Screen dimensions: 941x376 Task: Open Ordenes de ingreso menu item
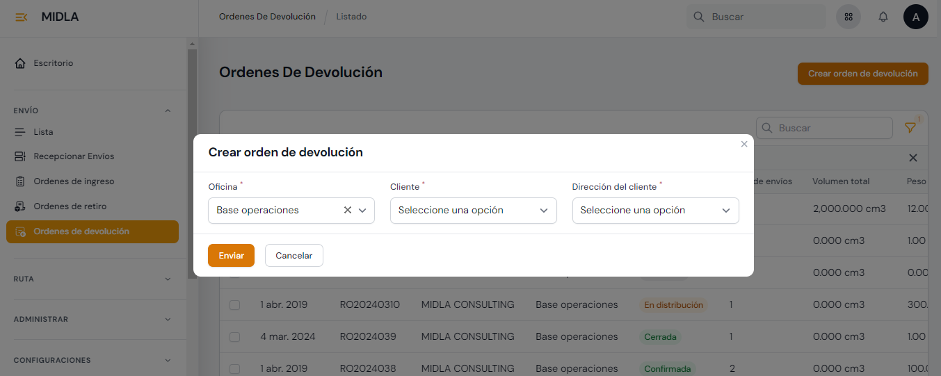[x=74, y=181]
